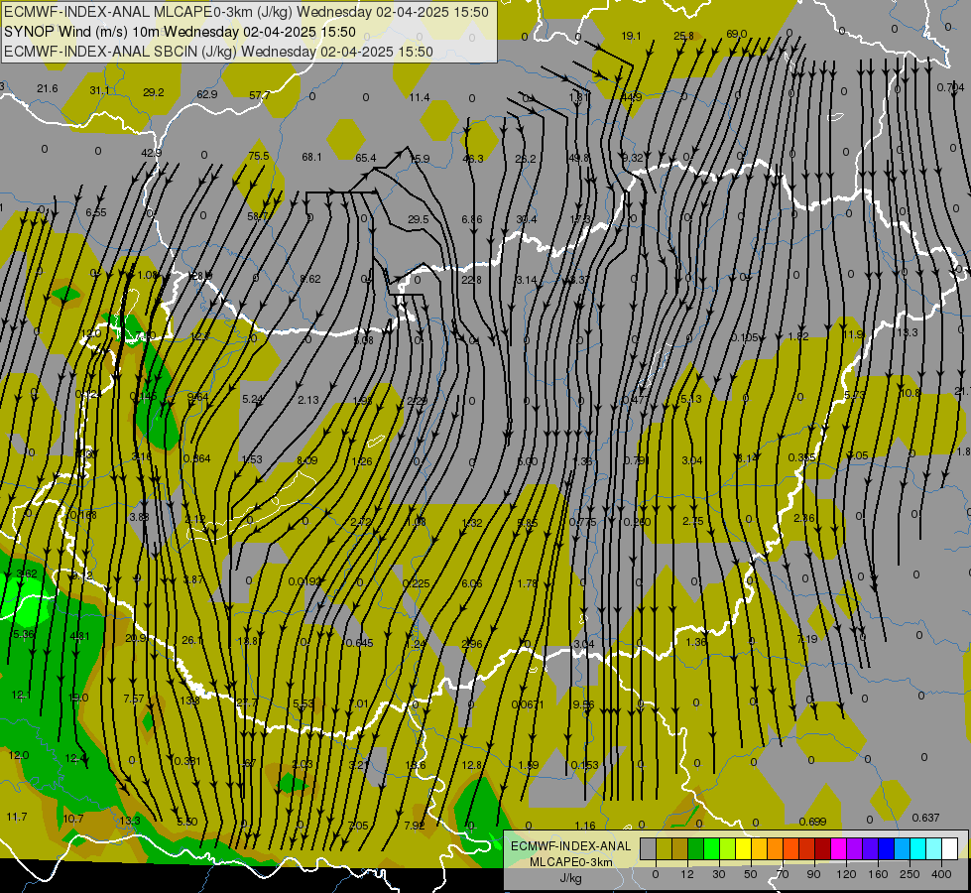Click the legend unit label J/kg
The height and width of the screenshot is (893, 971).
coord(571,878)
